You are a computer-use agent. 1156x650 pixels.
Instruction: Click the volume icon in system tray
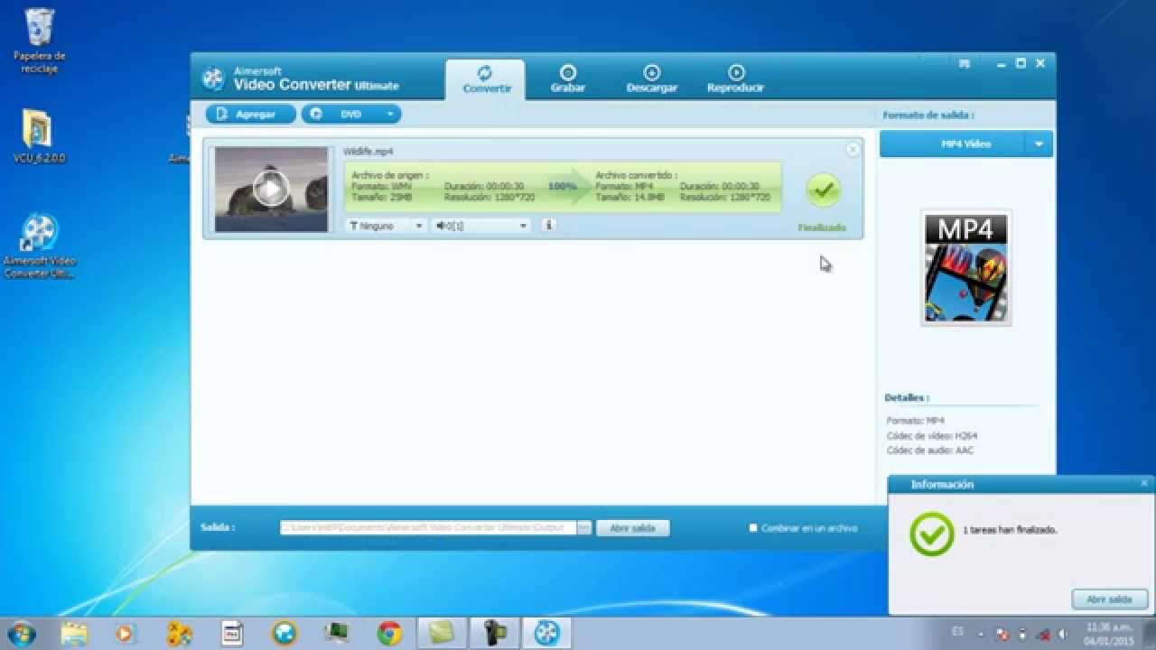[1064, 634]
